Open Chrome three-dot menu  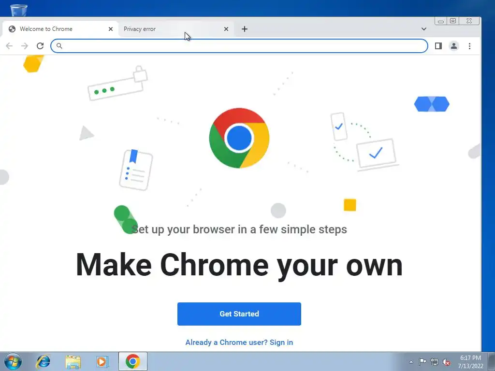[x=469, y=46]
